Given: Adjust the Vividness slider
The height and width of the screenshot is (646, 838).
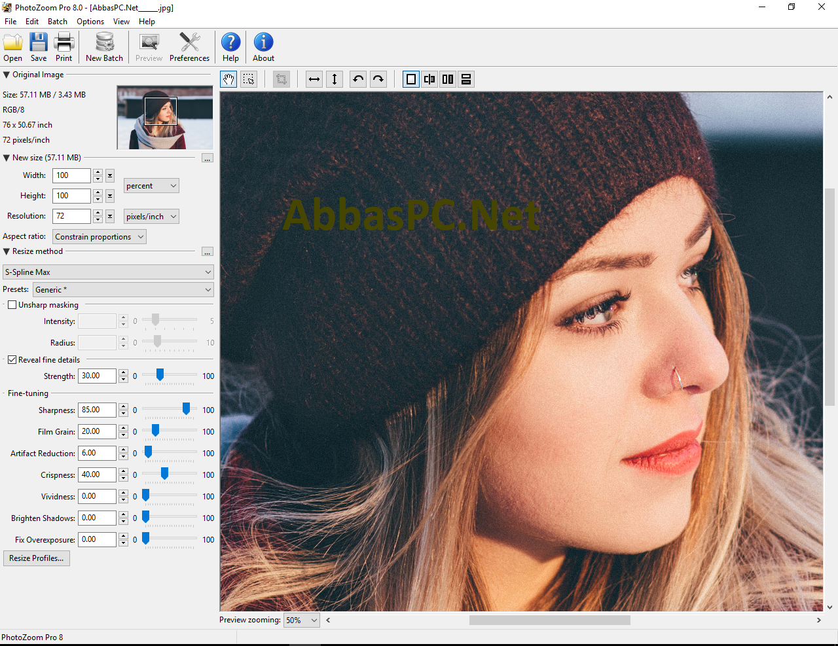Looking at the screenshot, I should (x=145, y=495).
